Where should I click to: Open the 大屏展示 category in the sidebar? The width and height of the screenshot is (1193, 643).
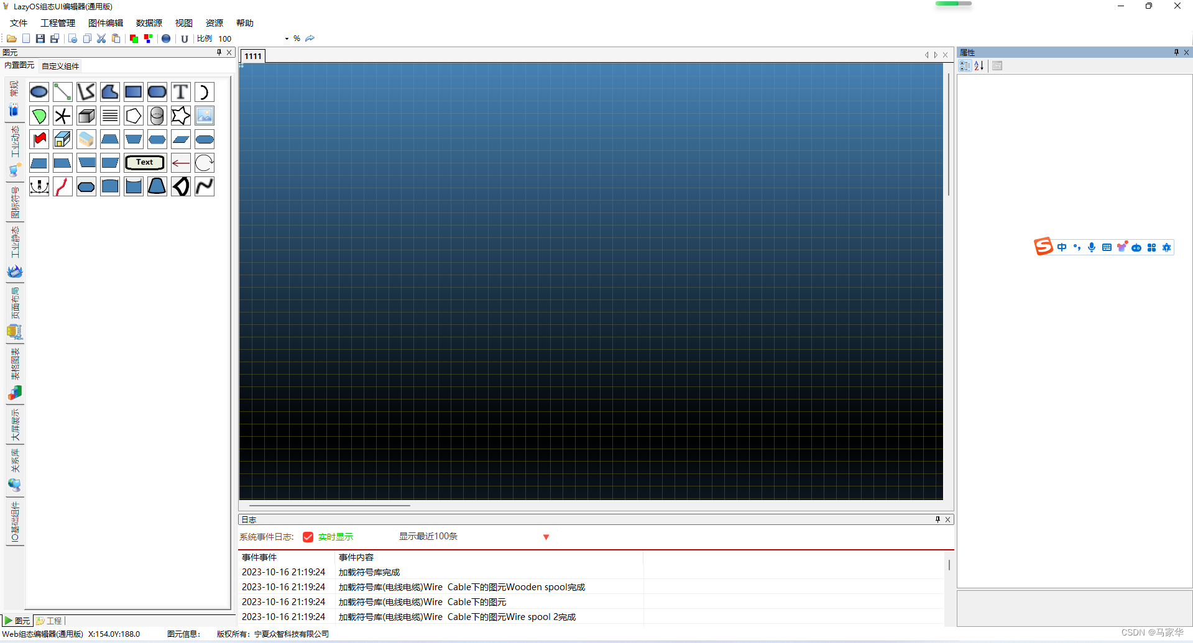(x=14, y=426)
